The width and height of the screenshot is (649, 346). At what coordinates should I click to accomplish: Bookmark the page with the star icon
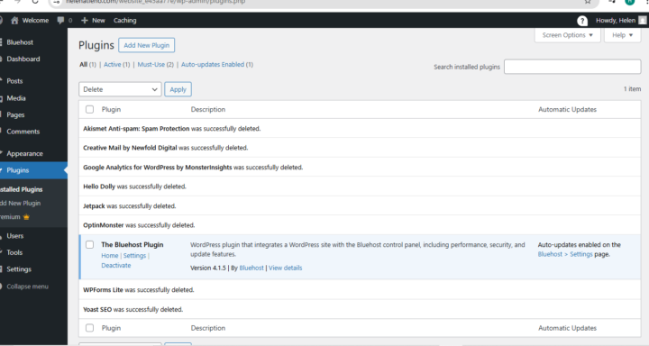point(588,2)
